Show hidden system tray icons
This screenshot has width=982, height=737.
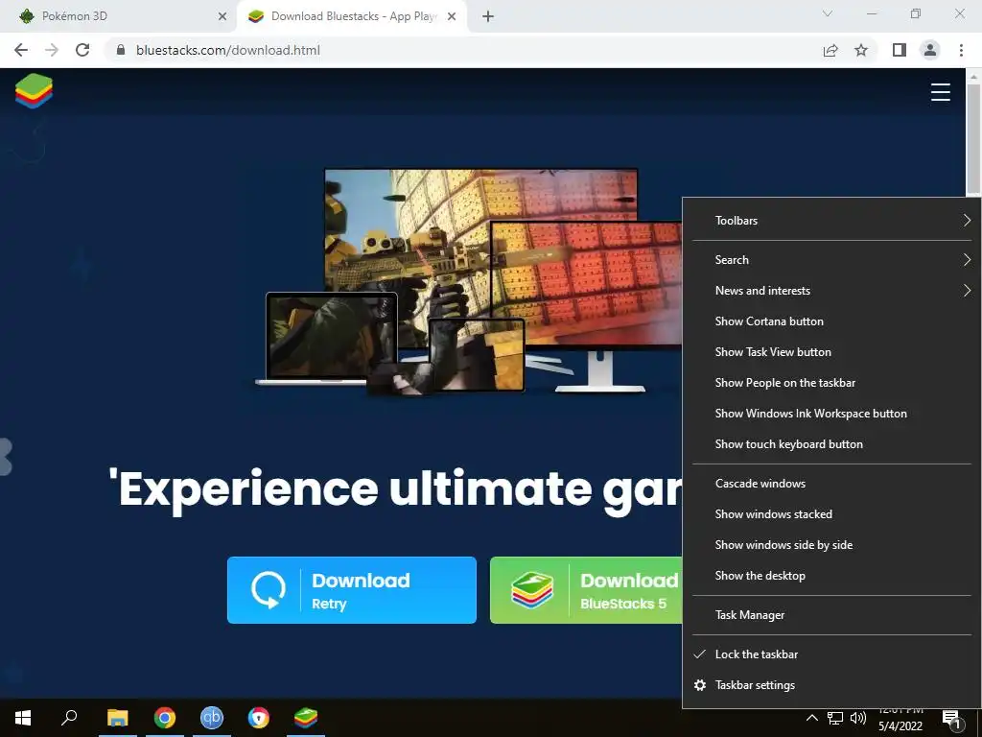click(811, 718)
